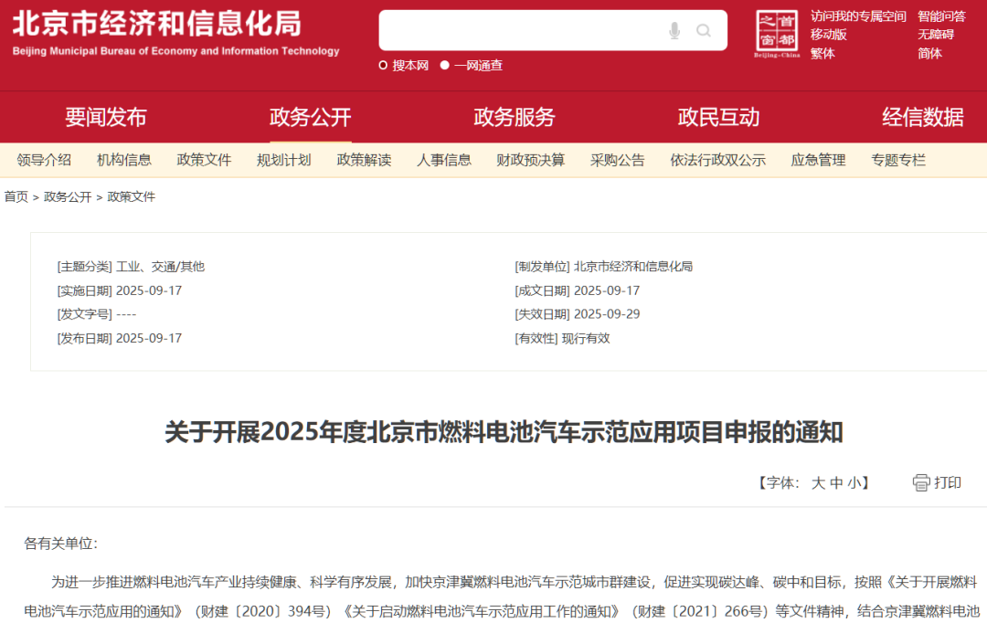Click the microphone voice search icon
This screenshot has height=623, width=987.
click(x=674, y=31)
